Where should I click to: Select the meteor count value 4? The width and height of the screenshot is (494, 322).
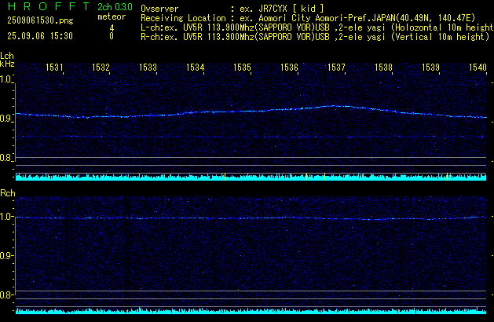click(112, 28)
